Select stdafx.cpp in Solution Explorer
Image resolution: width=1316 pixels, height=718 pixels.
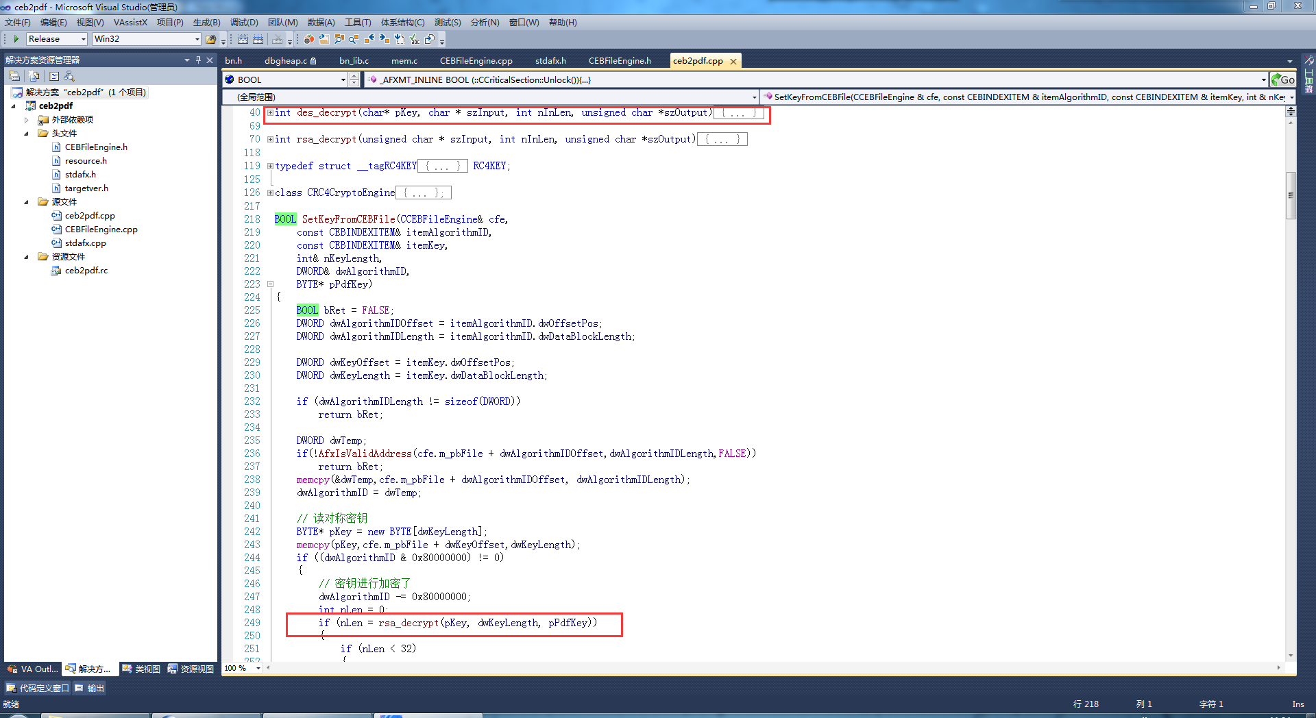(x=85, y=243)
